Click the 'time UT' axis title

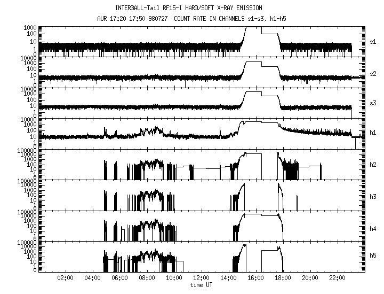[x=201, y=285]
